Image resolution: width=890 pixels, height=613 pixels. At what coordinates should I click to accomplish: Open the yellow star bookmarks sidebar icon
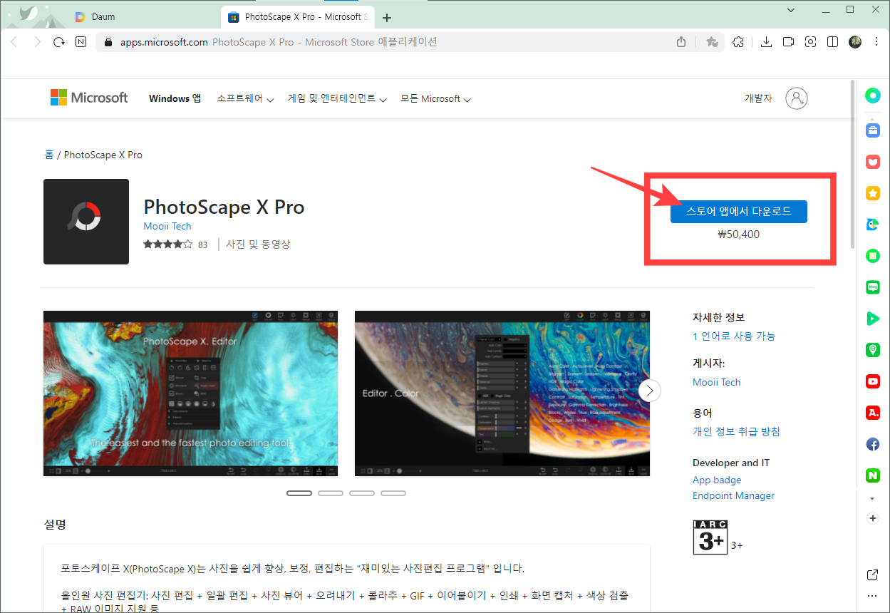872,193
